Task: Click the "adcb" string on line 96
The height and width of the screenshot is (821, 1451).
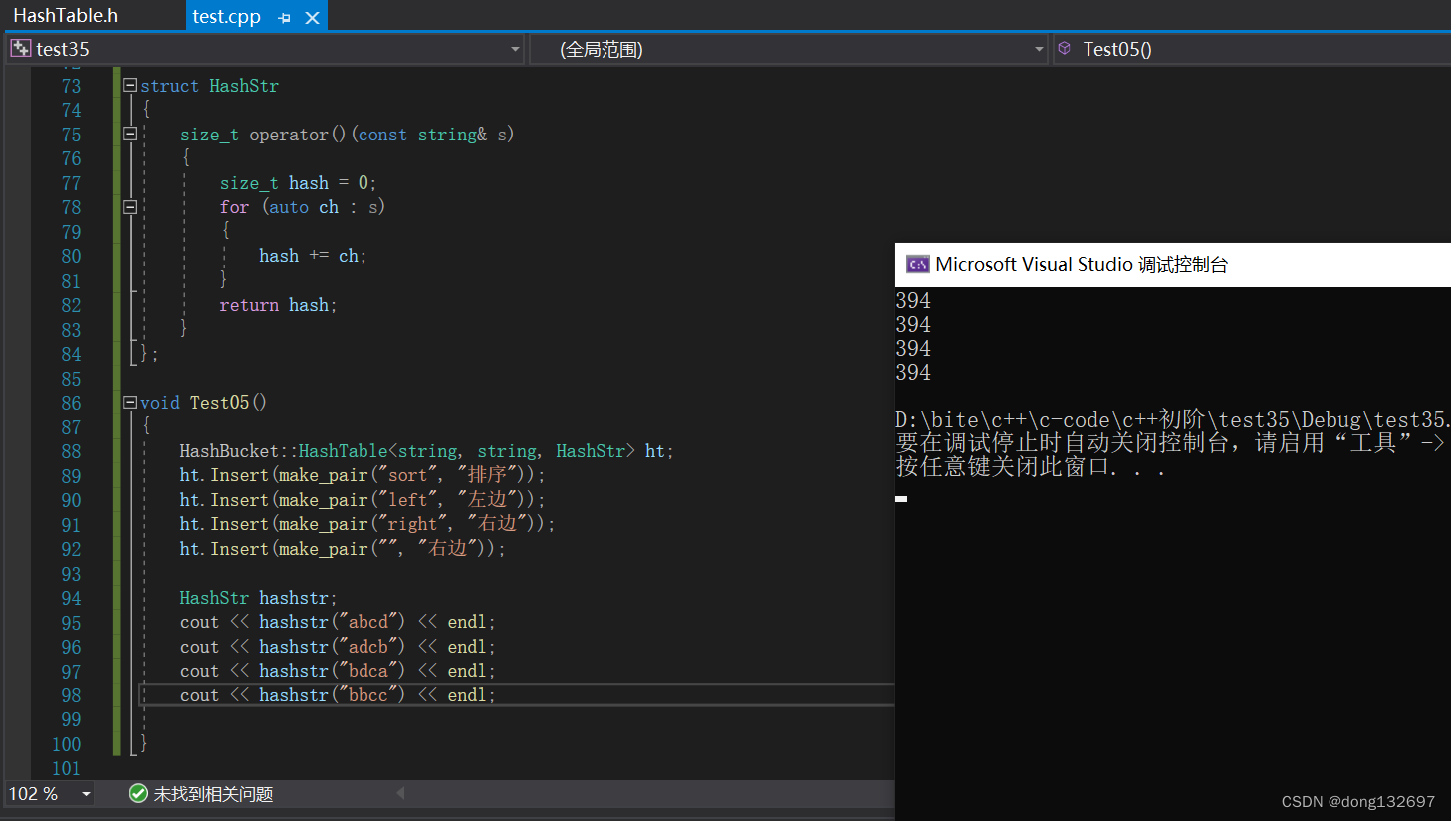Action: coord(368,647)
